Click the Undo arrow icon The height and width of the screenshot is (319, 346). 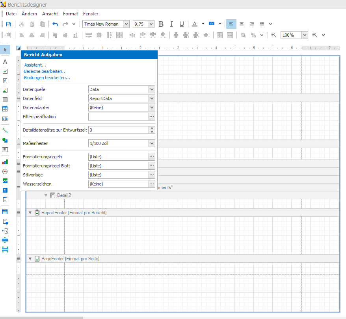(55, 24)
